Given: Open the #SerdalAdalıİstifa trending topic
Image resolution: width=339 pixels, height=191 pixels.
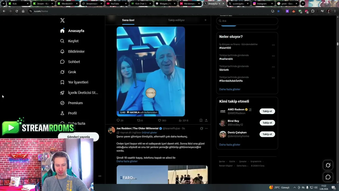Looking at the screenshot, I should coord(231,81).
